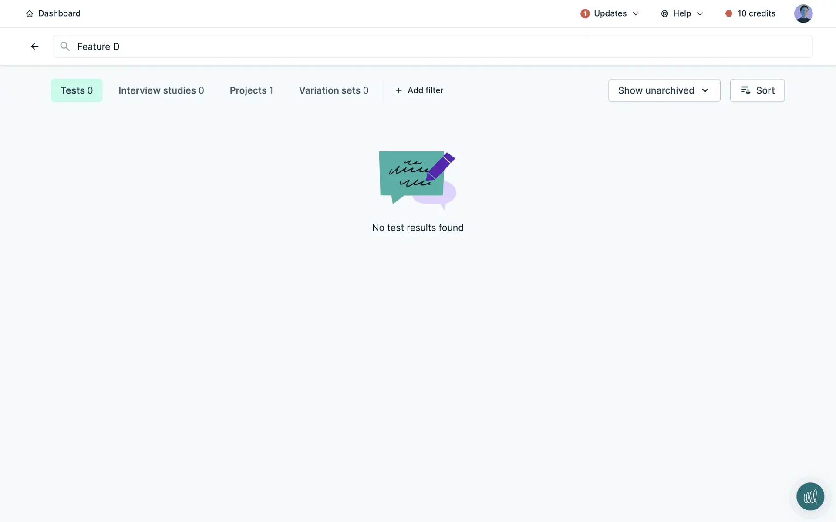Click the Sort lines icon
Viewport: 836px width, 522px height.
pyautogui.click(x=745, y=90)
